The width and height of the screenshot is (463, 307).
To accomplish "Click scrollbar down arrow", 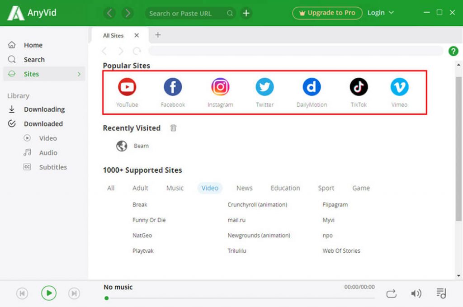I will point(458,276).
